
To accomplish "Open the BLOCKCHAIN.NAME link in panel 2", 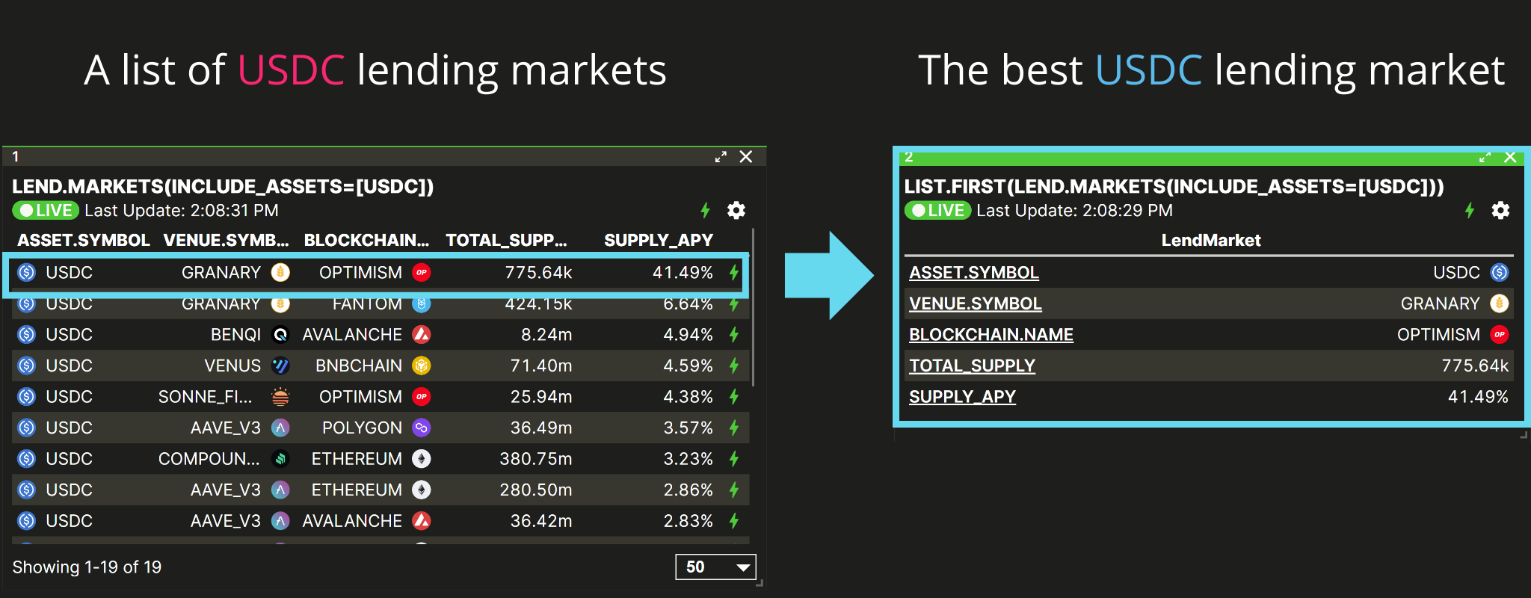I will 991,335.
